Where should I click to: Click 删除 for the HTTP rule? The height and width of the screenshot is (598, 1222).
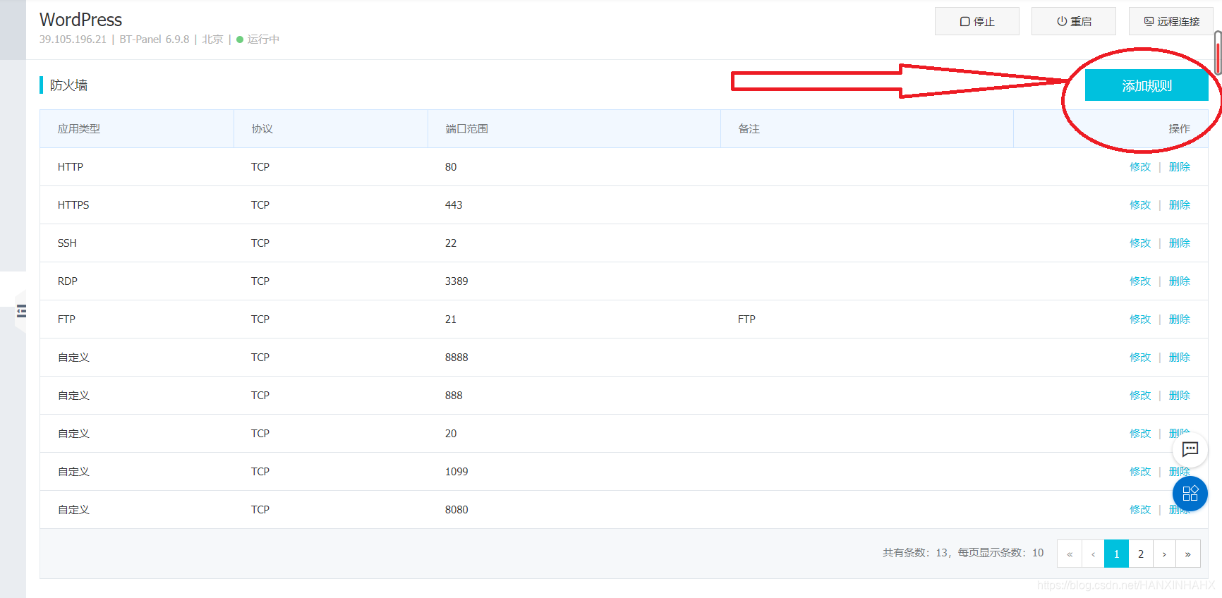coord(1180,167)
